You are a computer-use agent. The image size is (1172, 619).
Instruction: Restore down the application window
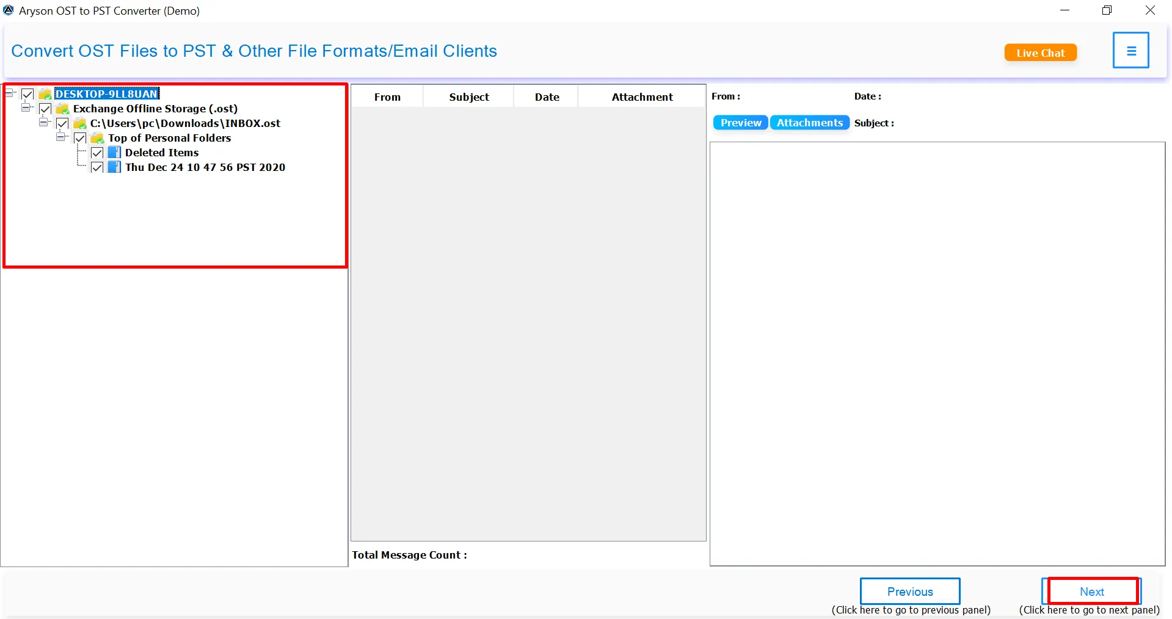click(1107, 10)
